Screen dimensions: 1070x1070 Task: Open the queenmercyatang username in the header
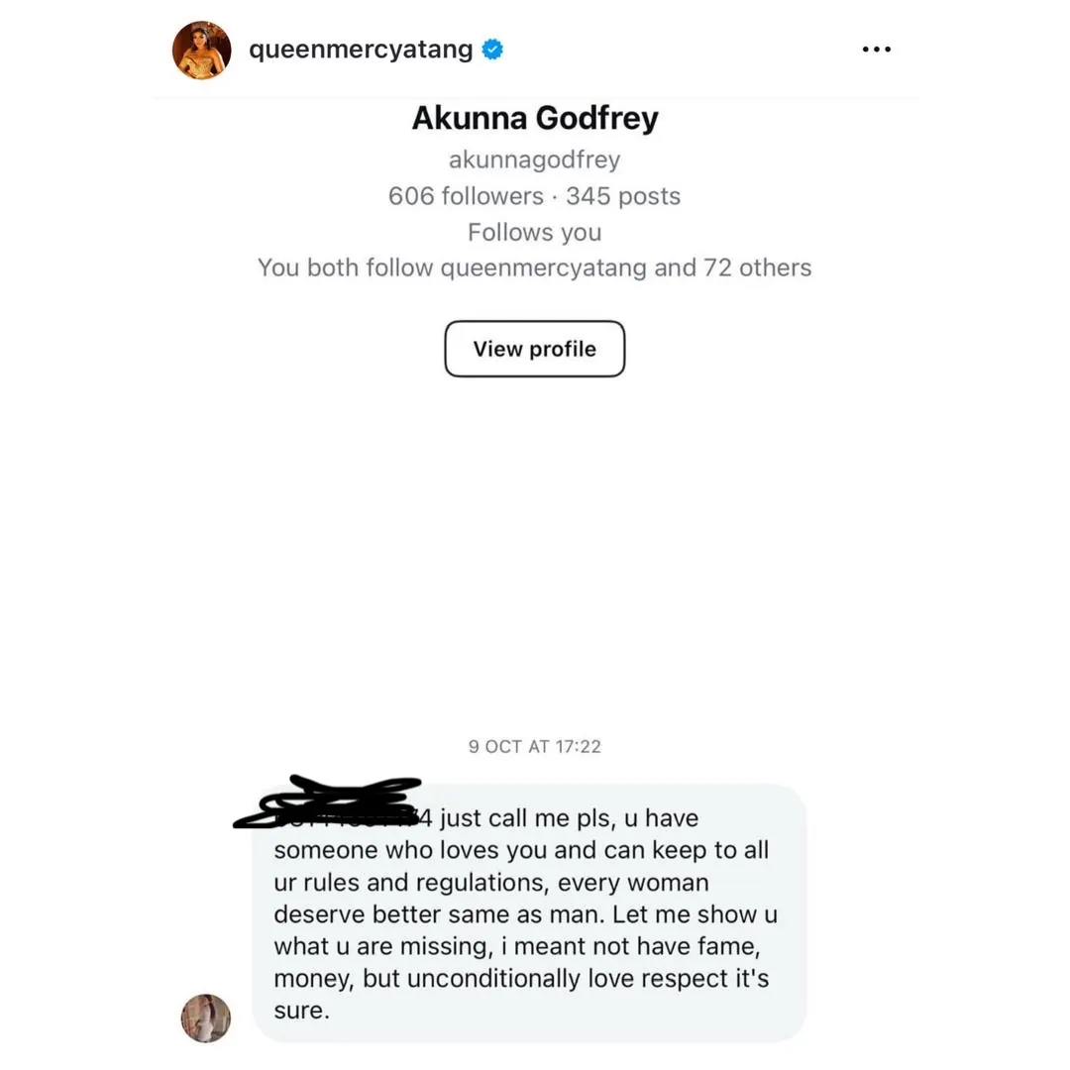[x=361, y=50]
